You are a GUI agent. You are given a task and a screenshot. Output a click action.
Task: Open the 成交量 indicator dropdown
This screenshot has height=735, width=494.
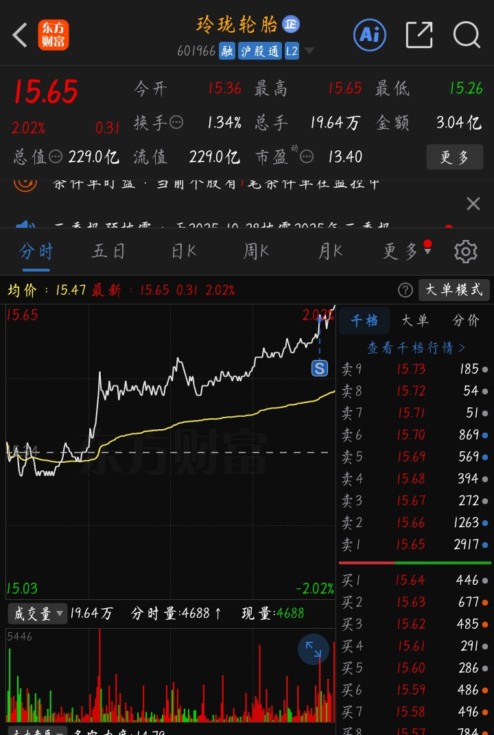pyautogui.click(x=38, y=613)
